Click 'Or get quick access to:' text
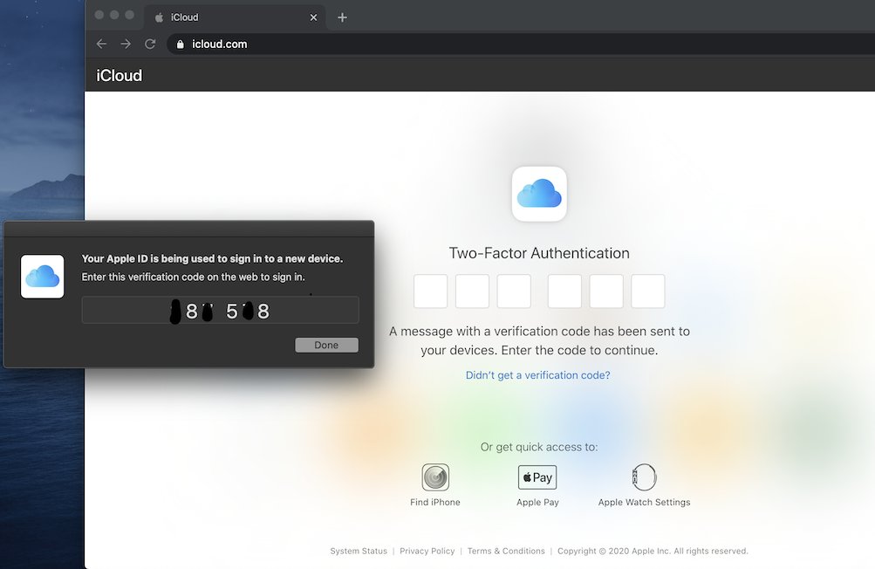The width and height of the screenshot is (875, 569). [x=539, y=447]
